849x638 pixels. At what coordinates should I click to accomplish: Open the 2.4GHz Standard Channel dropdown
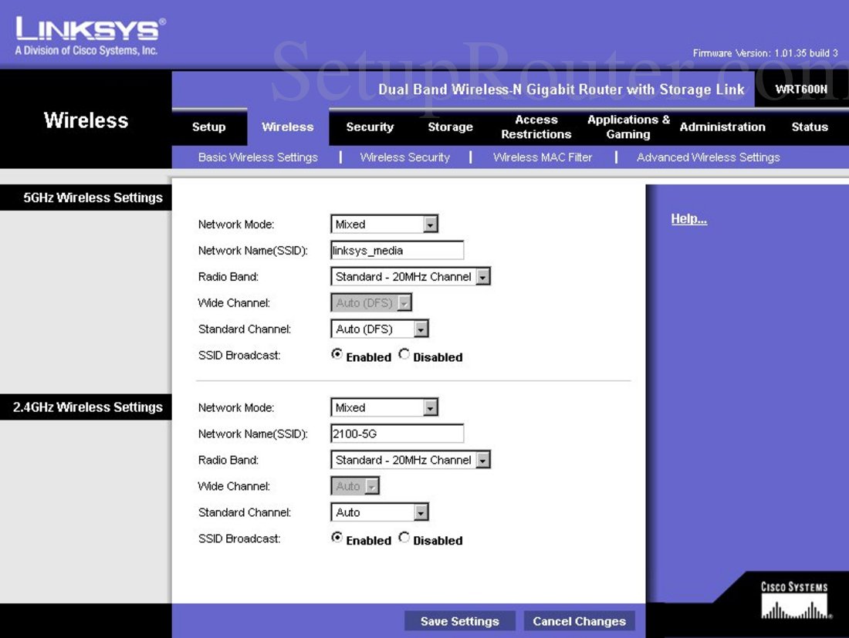(420, 511)
